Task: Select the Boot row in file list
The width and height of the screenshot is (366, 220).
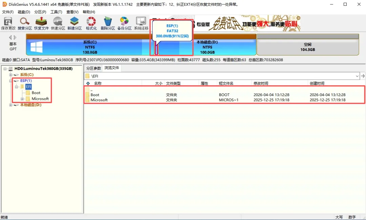Action: pos(225,95)
